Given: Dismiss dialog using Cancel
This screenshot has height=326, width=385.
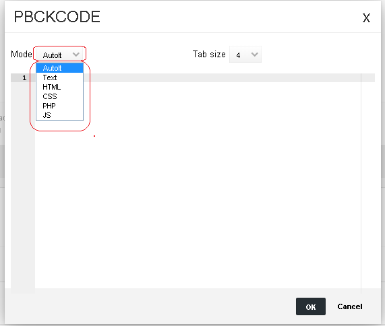Looking at the screenshot, I should point(350,306).
